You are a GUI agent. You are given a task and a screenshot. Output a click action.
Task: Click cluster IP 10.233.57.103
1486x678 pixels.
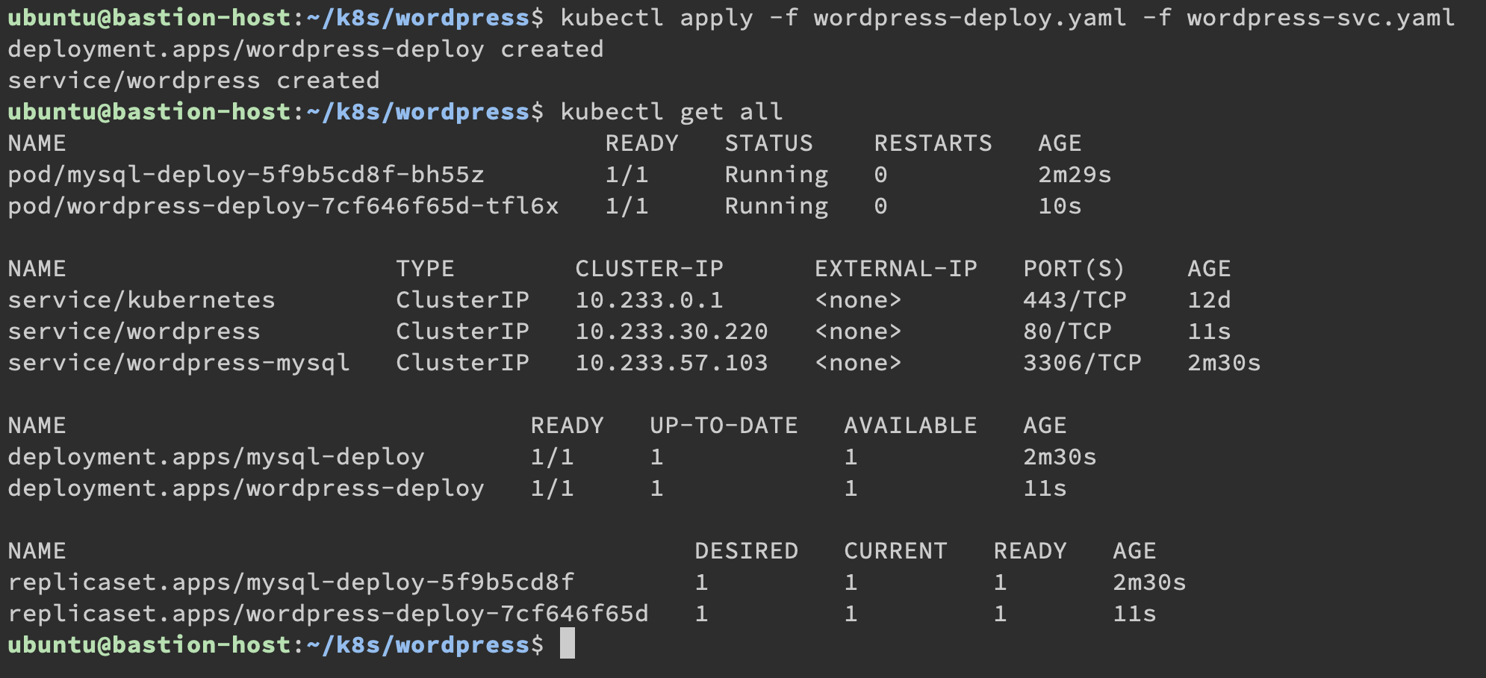click(x=671, y=363)
